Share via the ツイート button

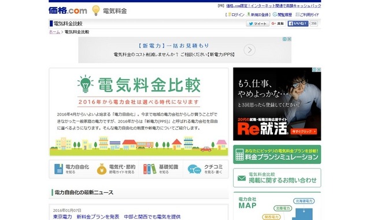[257, 24]
